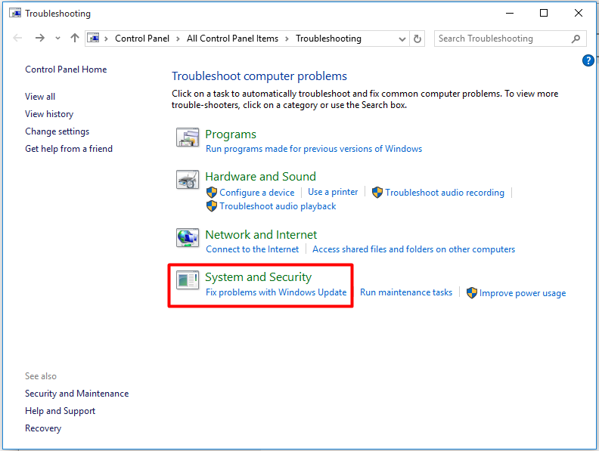Click Fix problems with Windows Update
This screenshot has width=599, height=451.
276,292
